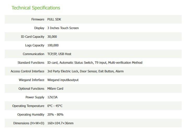This screenshot has height=129, width=195.
Task: Click the 12V/3A power supply value
Action: tap(52, 97)
